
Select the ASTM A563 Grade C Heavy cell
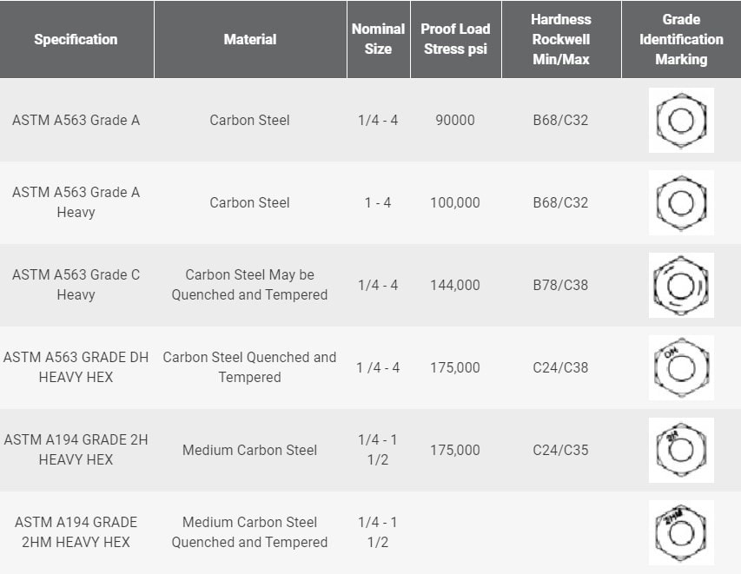tap(76, 285)
